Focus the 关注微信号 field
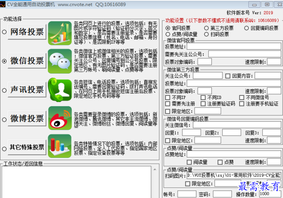This screenshot has width=283, height=198. [x=237, y=125]
